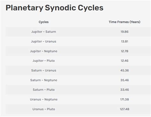Viewport: 151px width, 117px height.
Task: Click the Jupiter – Saturn row label
Action: tap(44, 32)
